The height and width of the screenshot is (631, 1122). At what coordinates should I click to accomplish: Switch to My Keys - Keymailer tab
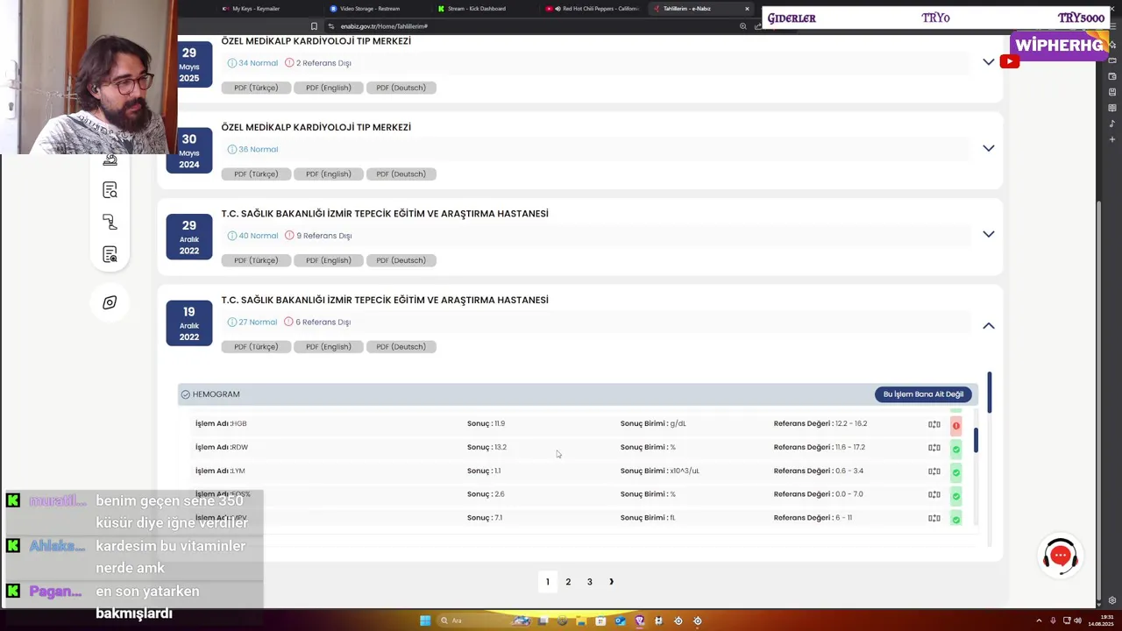coord(255,9)
